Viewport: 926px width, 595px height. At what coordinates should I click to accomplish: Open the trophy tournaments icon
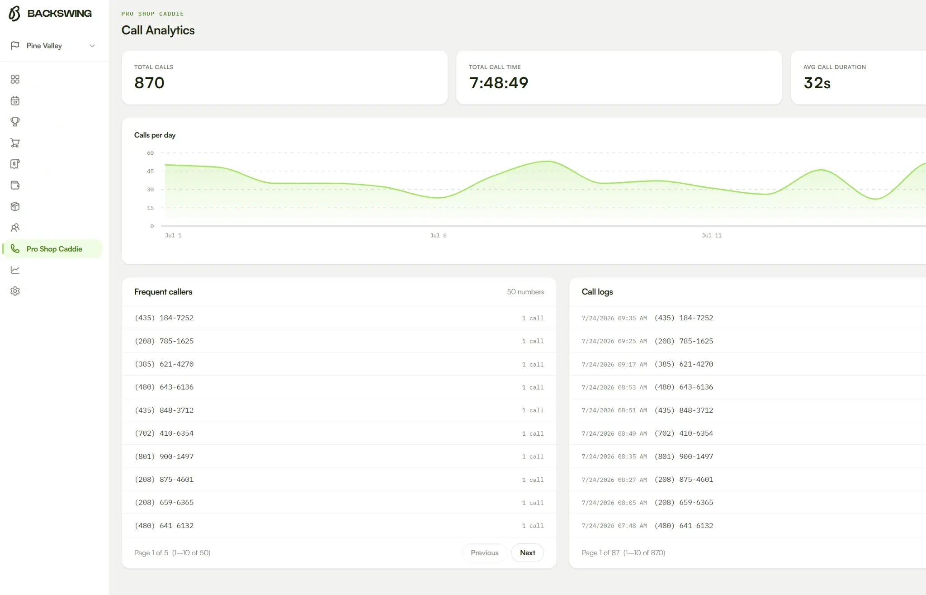coord(15,122)
